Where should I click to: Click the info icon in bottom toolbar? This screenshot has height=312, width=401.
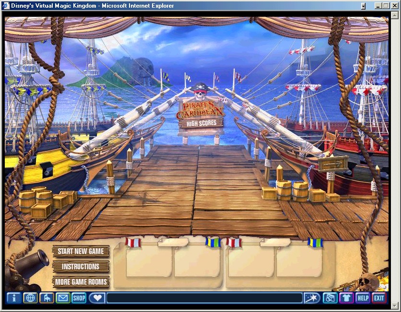14,298
